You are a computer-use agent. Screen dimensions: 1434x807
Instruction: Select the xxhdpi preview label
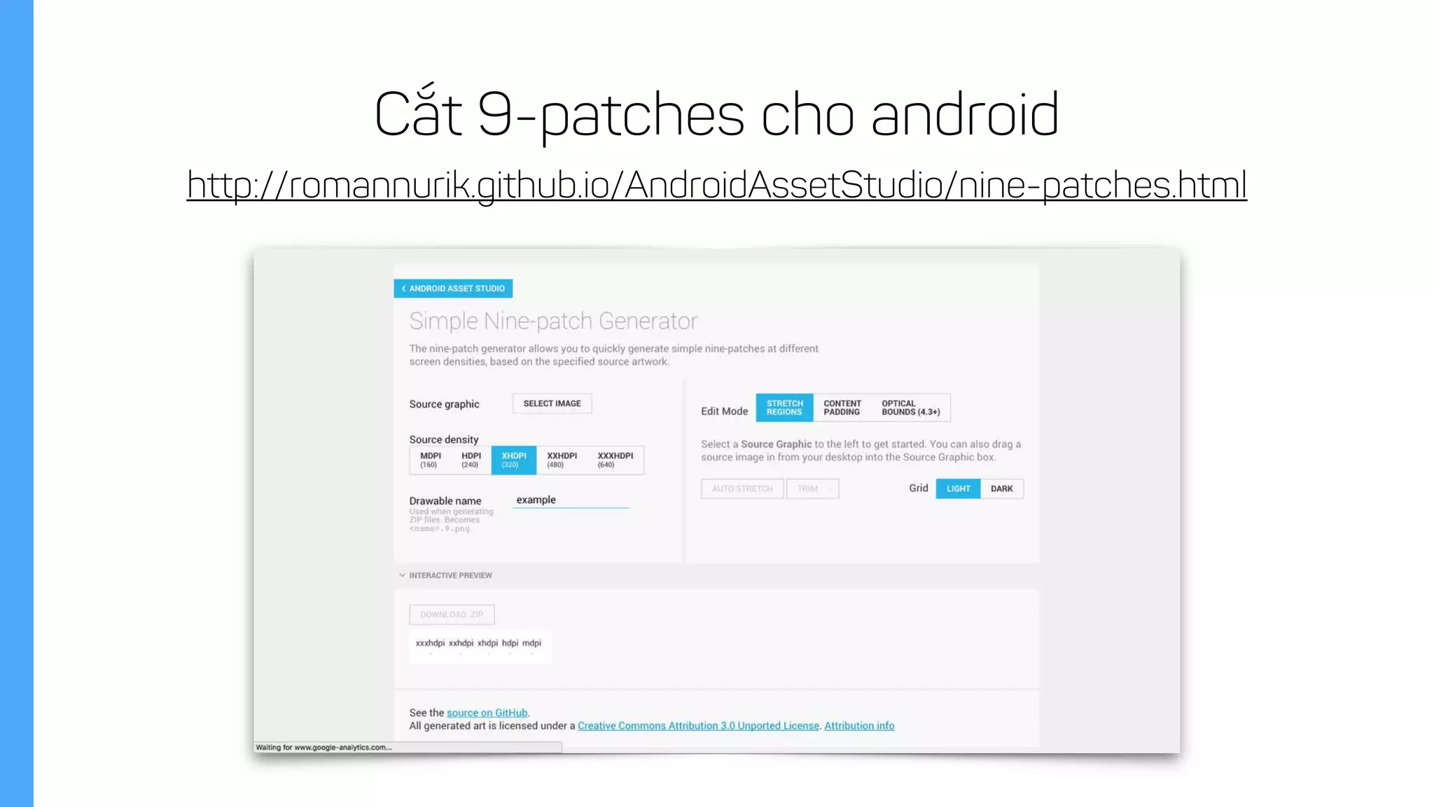point(461,643)
